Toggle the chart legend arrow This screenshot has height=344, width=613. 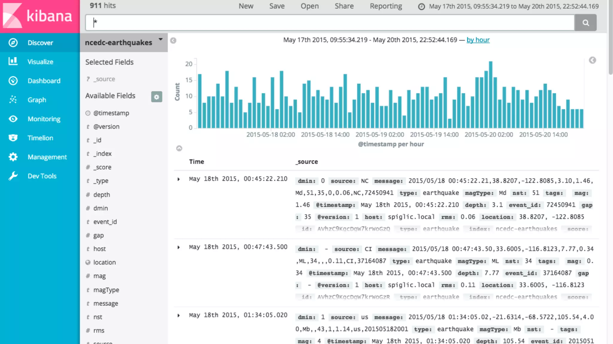pyautogui.click(x=592, y=60)
